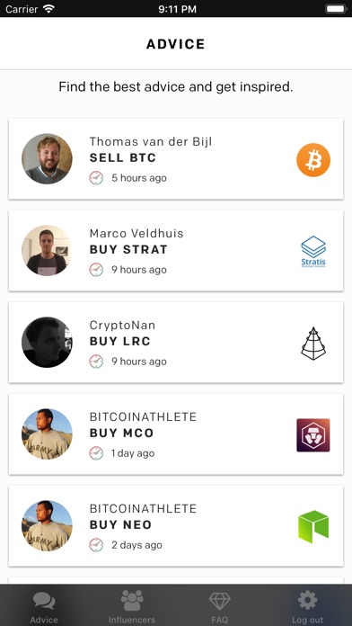Image resolution: width=352 pixels, height=626 pixels.
Task: Open the Advice tab with chat bubbles
Action: point(44,608)
